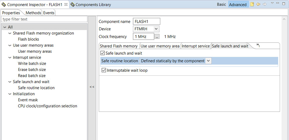Show hidden tabs overflow chevron
The height and width of the screenshot is (140, 289).
(258, 46)
